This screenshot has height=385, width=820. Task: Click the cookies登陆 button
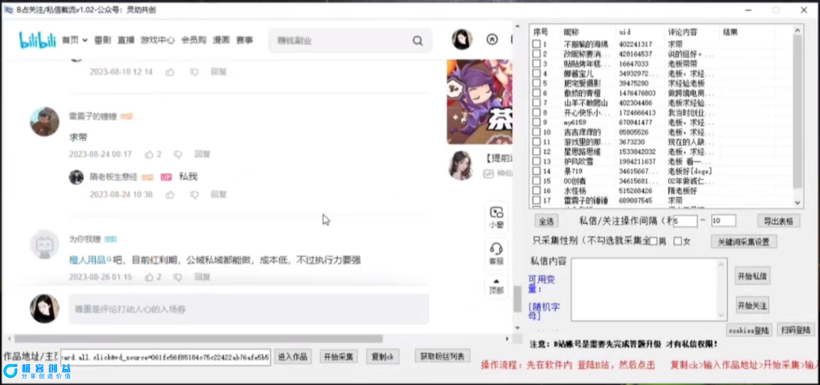pos(748,330)
